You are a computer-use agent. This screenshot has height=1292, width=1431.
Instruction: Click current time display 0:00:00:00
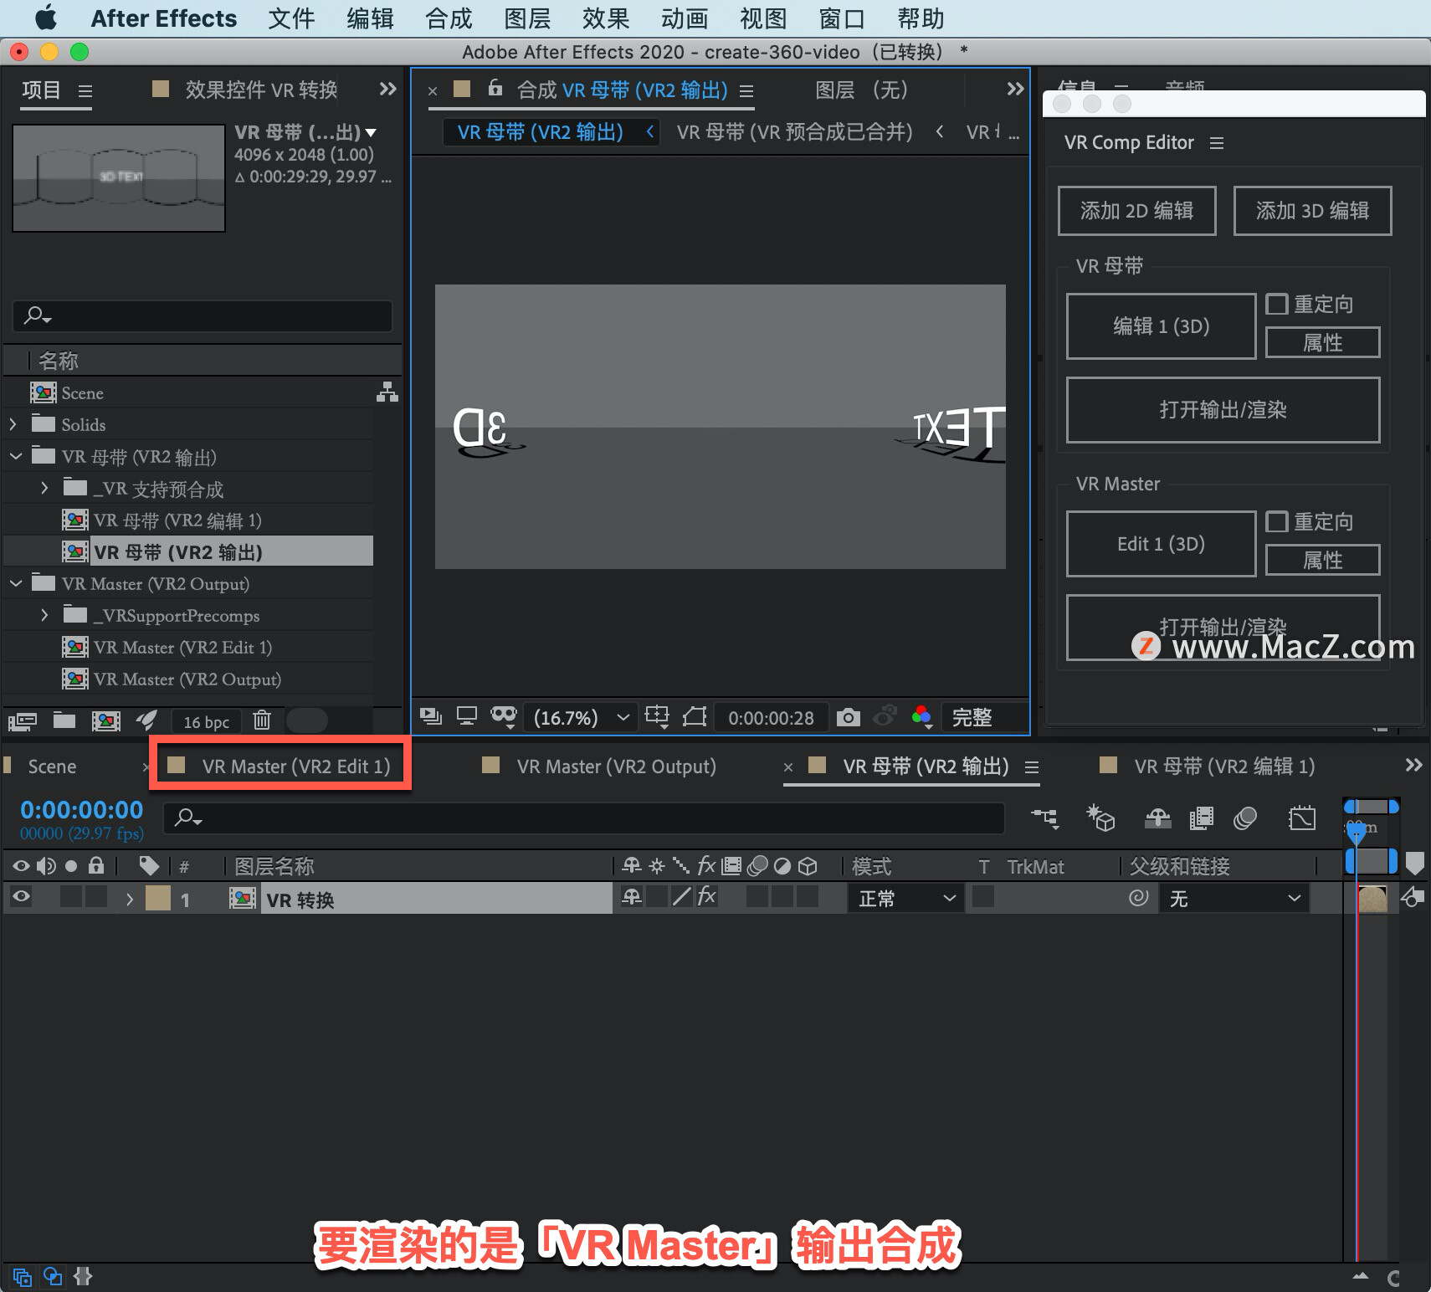[x=82, y=810]
